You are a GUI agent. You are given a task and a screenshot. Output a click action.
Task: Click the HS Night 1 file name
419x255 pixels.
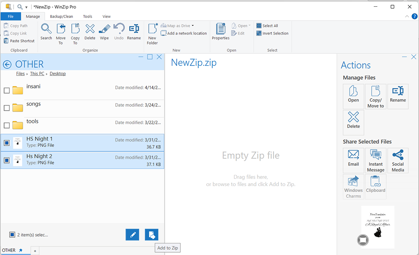click(40, 139)
